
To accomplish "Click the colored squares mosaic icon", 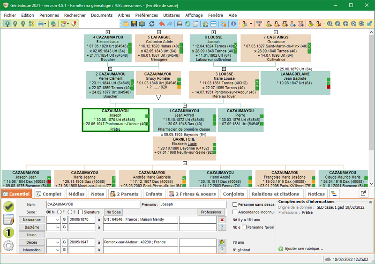I will coord(224,24).
